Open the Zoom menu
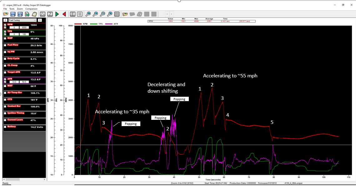The width and height of the screenshot is (356, 186). [x=20, y=9]
